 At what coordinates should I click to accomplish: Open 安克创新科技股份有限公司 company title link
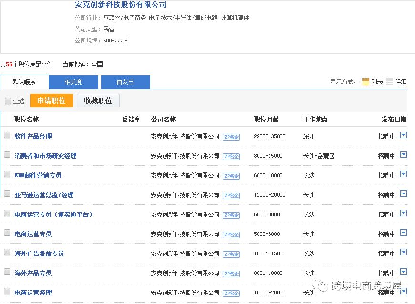(x=120, y=4)
